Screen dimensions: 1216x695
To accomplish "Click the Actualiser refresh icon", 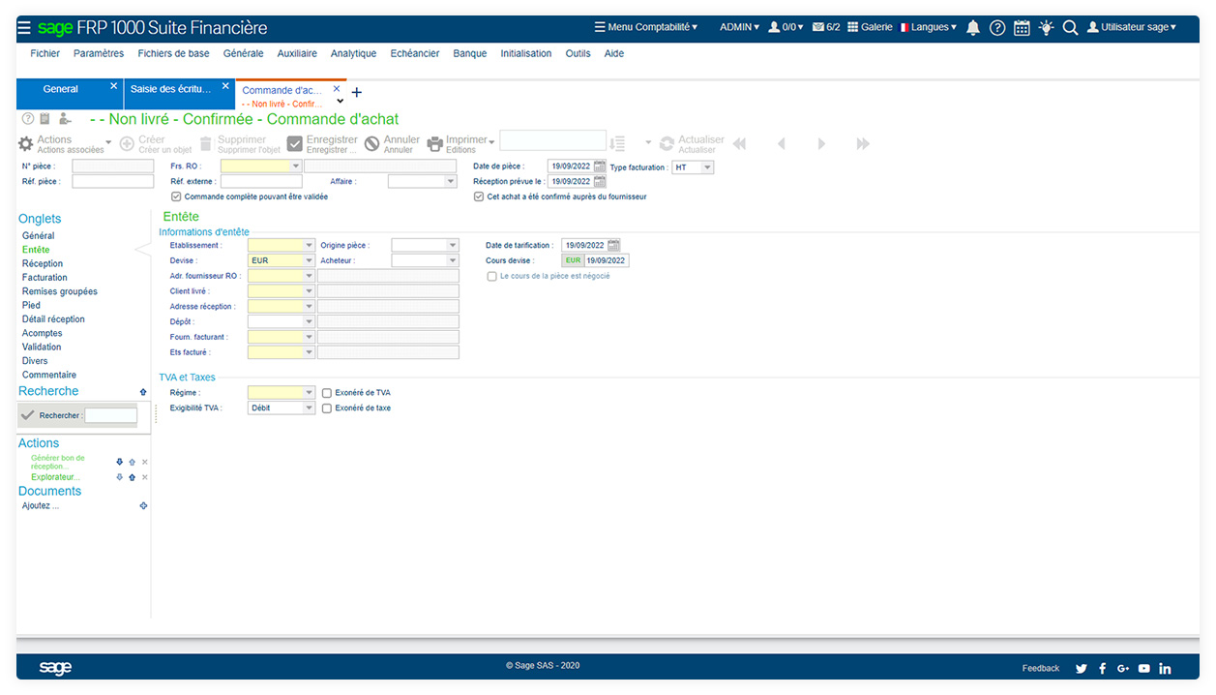I will (x=667, y=144).
